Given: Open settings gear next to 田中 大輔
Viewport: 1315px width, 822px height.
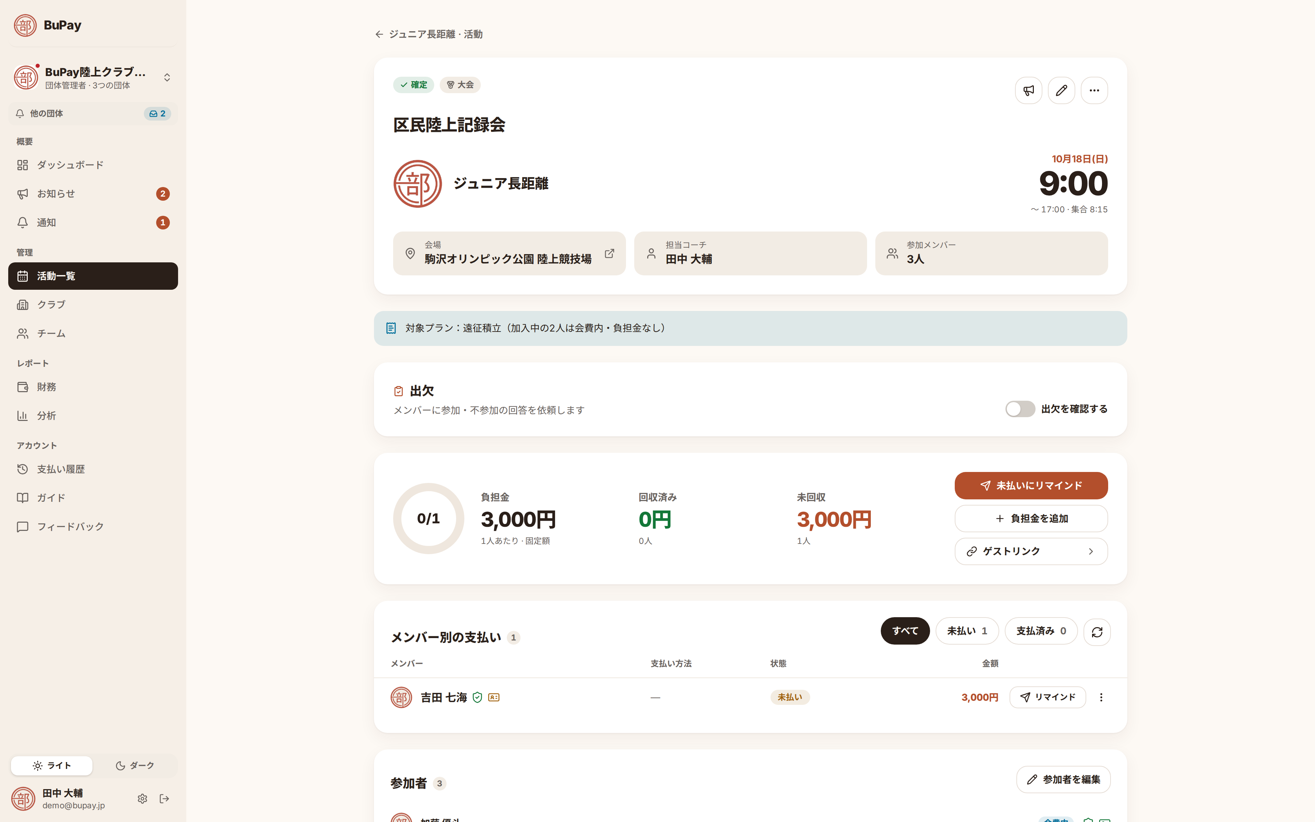Looking at the screenshot, I should [x=142, y=798].
